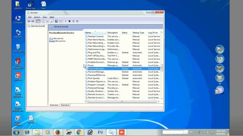Select the Quality Windows service row
Image resolution: width=243 pixels, height=136 pixels.
coord(122,91)
